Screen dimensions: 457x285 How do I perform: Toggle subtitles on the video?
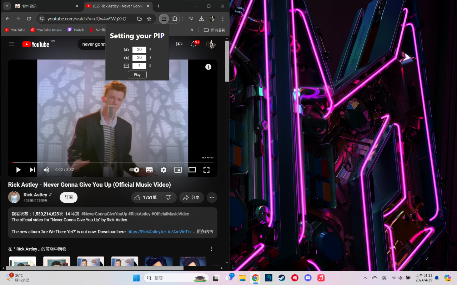point(149,170)
